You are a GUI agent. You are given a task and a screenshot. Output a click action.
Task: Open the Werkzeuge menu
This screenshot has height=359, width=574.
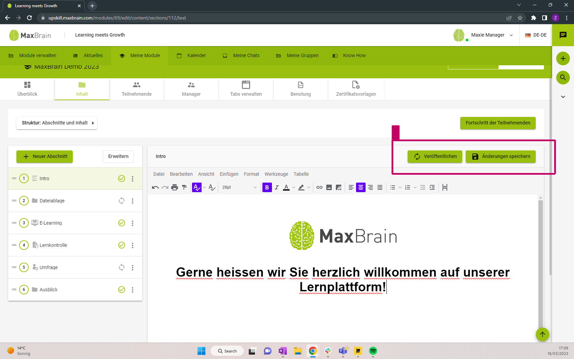click(276, 174)
